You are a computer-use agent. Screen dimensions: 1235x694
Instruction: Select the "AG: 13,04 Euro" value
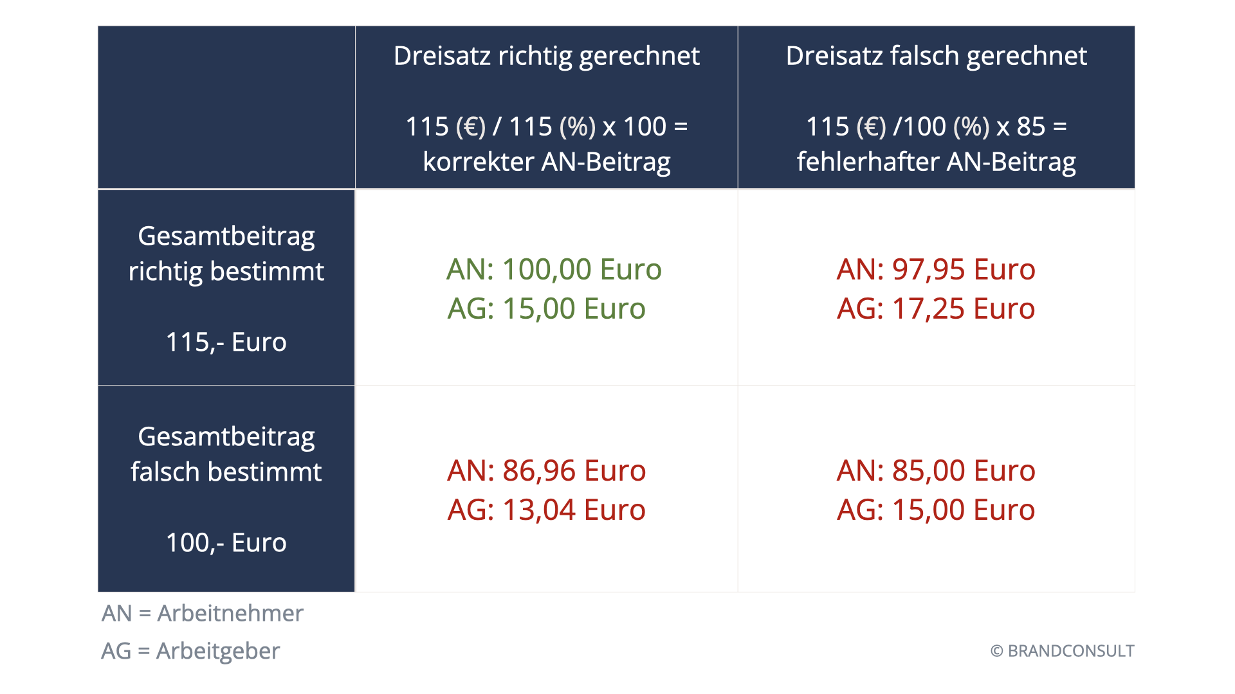coord(546,510)
